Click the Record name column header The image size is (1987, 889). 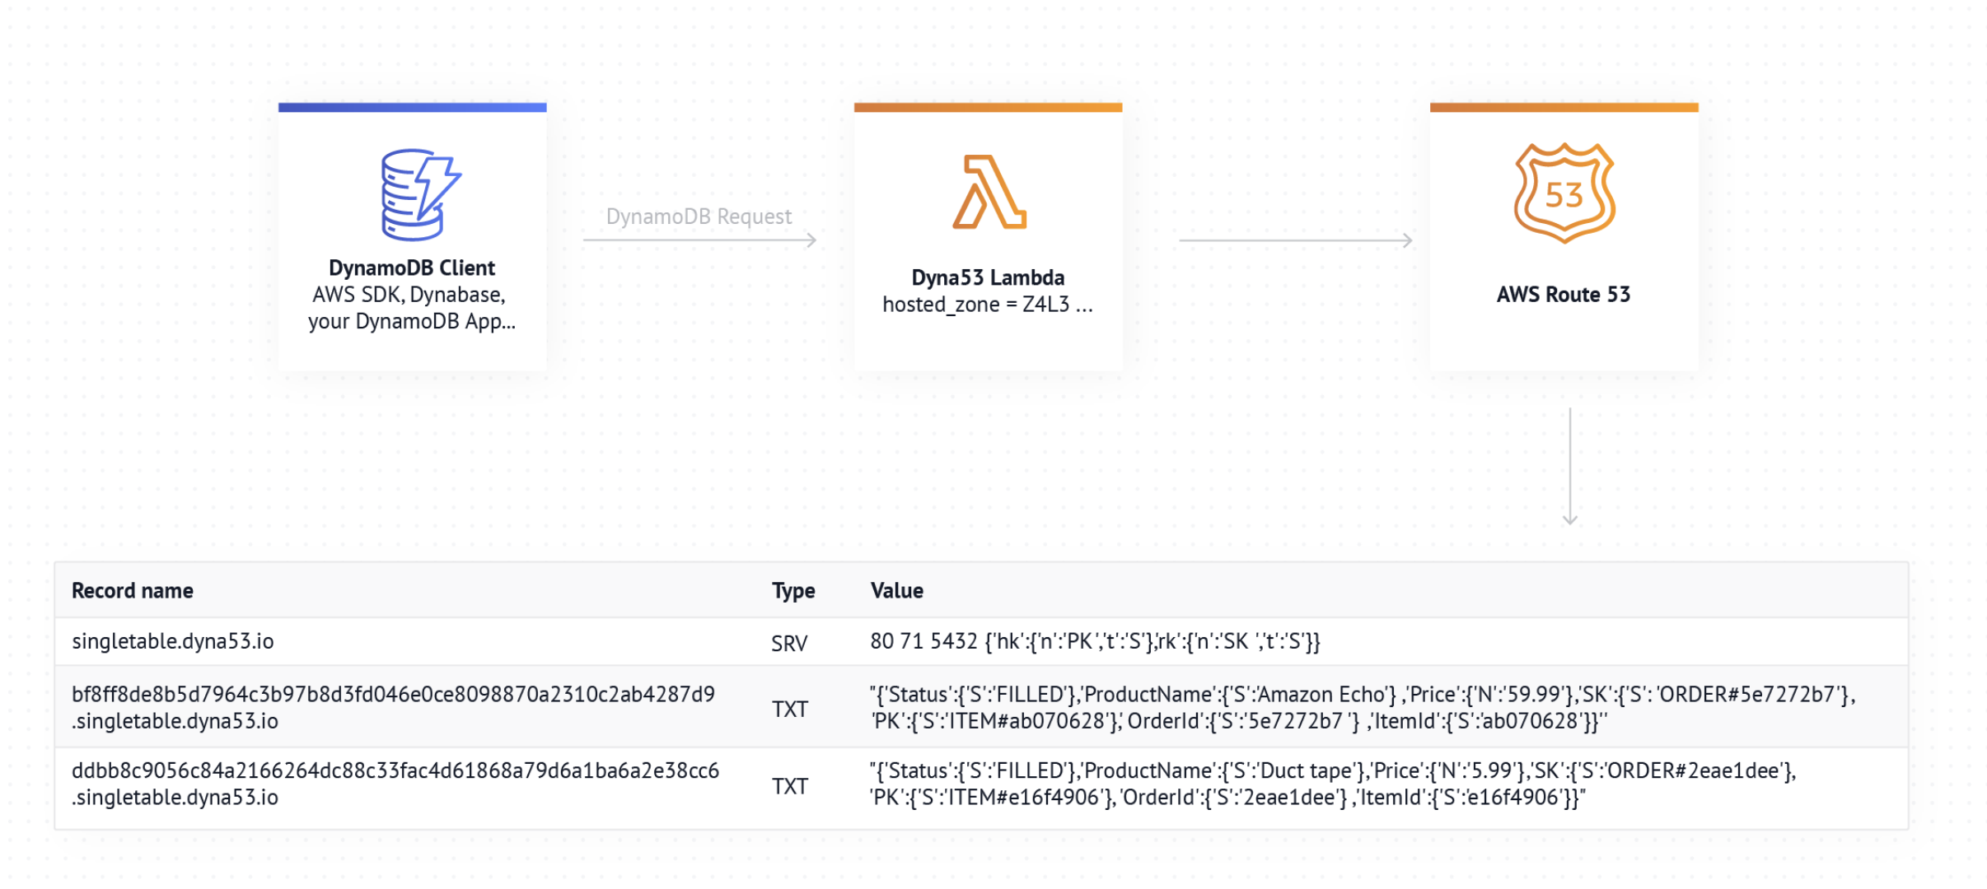133,590
